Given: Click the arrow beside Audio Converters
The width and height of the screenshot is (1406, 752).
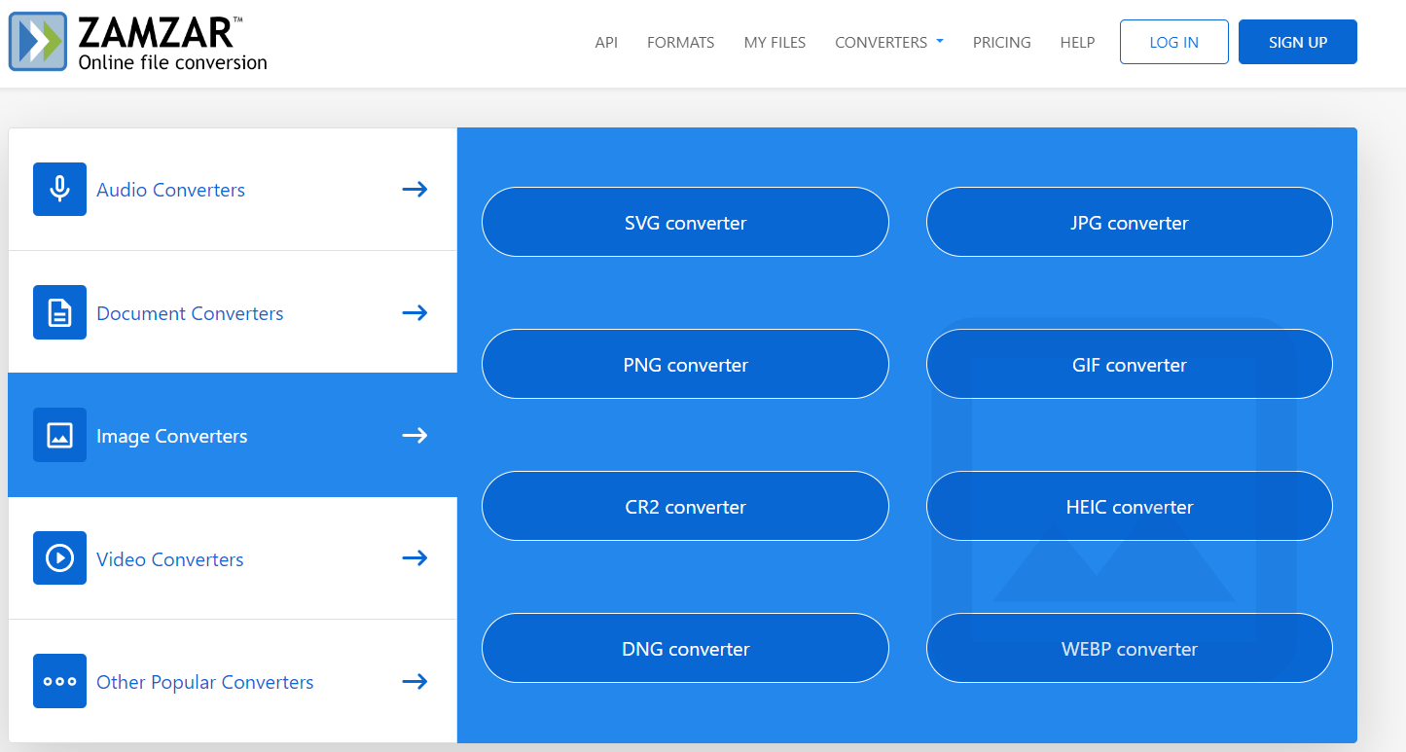Looking at the screenshot, I should pyautogui.click(x=415, y=189).
